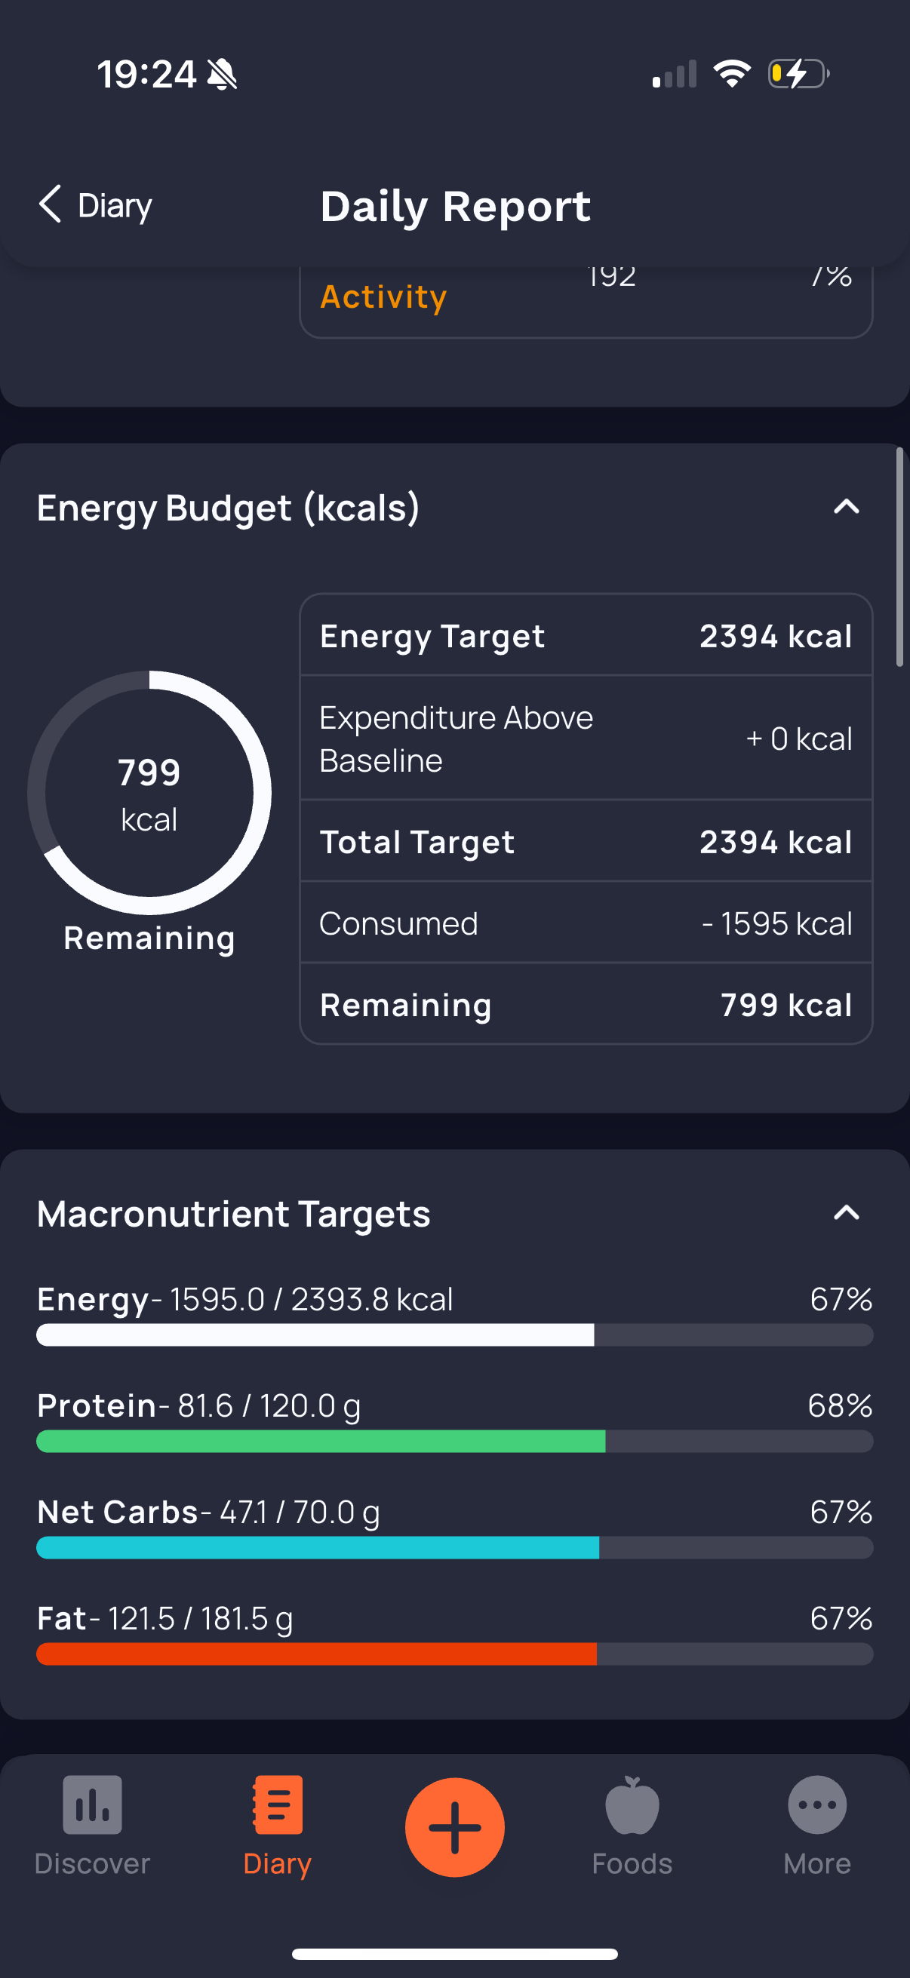Tap the orange plus add button

pyautogui.click(x=454, y=1826)
